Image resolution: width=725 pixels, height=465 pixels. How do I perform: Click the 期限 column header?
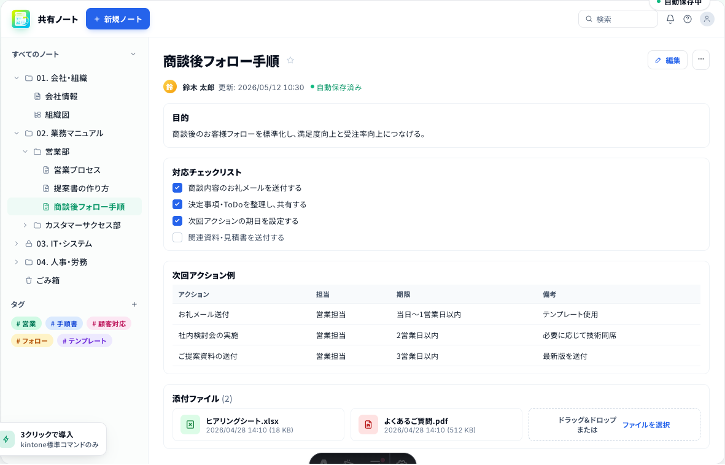[x=403, y=294]
